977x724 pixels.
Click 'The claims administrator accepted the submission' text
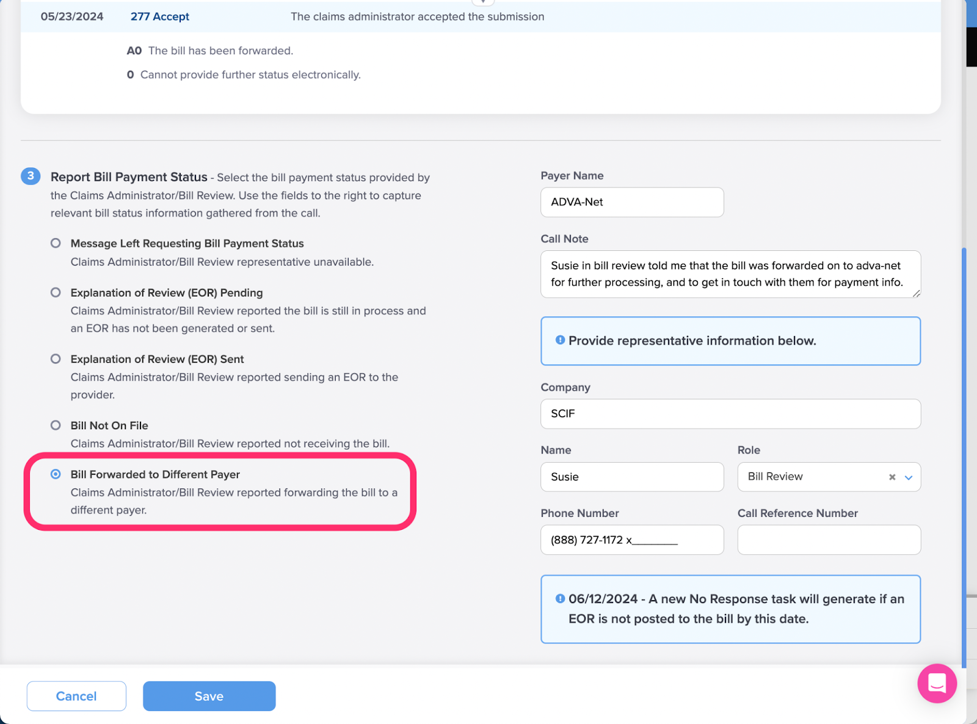(x=417, y=16)
